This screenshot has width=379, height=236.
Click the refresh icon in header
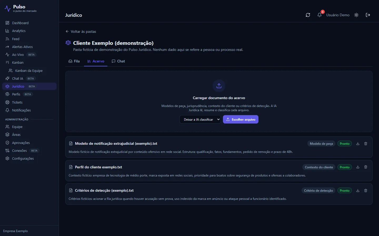coord(308,15)
